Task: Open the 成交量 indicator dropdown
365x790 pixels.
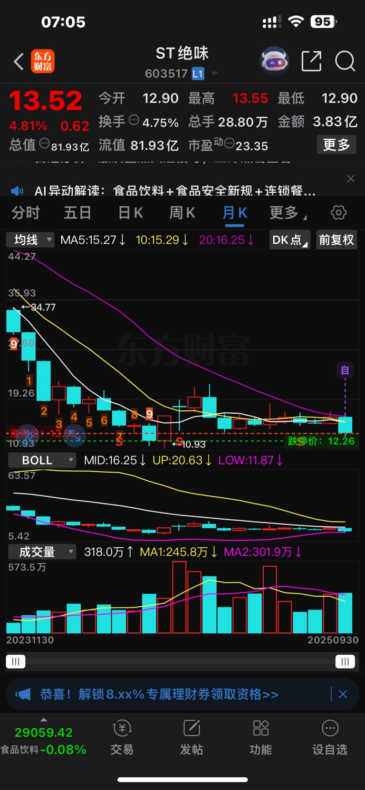Action: pyautogui.click(x=42, y=552)
